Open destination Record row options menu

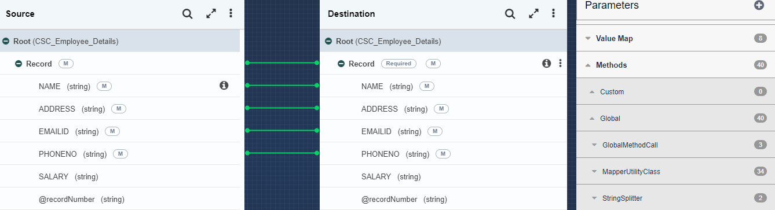tap(560, 64)
